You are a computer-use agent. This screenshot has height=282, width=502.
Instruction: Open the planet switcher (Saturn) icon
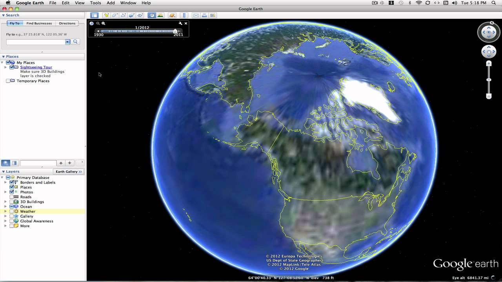pyautogui.click(x=172, y=15)
